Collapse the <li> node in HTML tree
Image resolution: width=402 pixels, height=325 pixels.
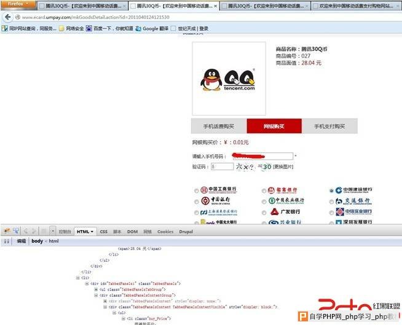(77, 278)
